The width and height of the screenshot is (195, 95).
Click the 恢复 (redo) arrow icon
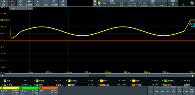[12, 2]
